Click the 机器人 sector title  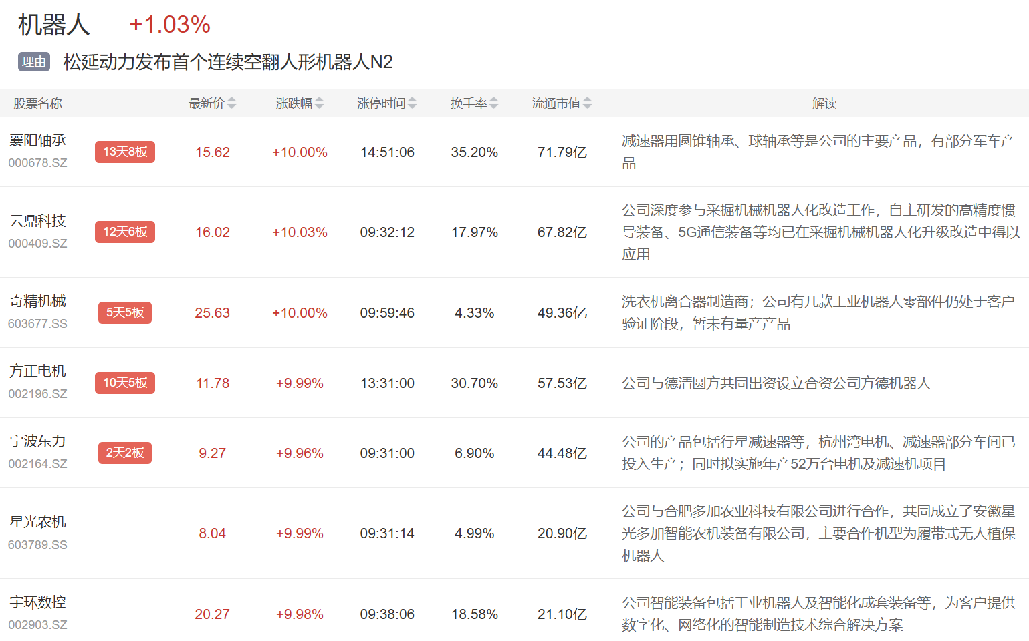pyautogui.click(x=53, y=25)
